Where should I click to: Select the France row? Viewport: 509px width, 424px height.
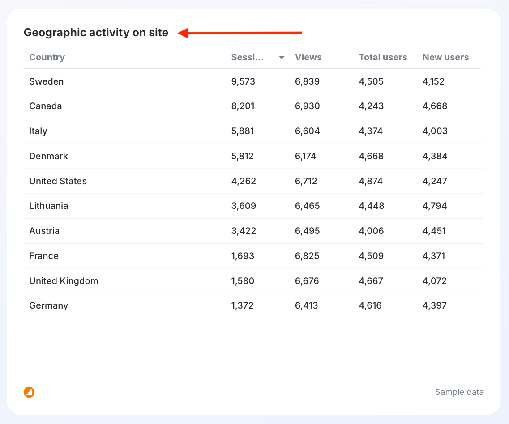coord(44,256)
